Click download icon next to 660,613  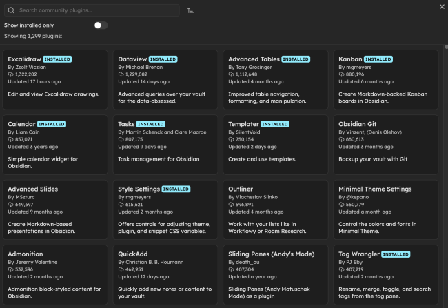[x=341, y=139]
